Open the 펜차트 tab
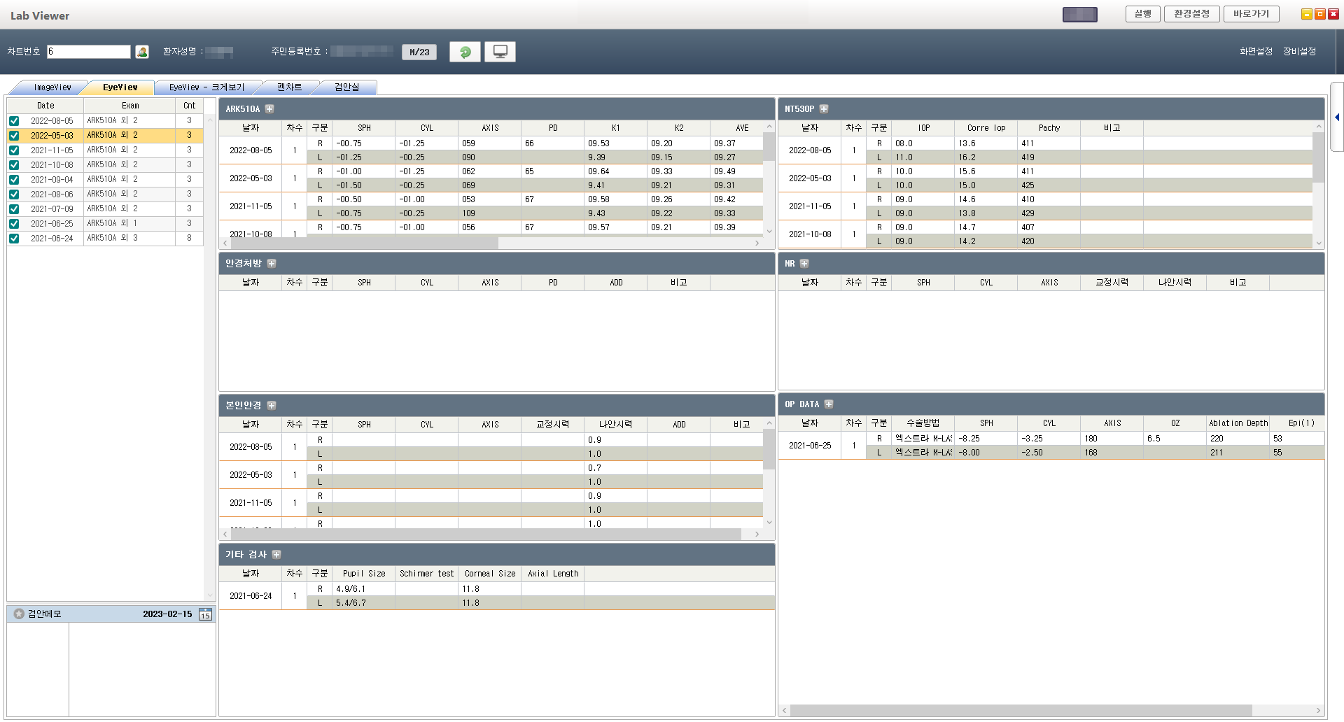 289,87
